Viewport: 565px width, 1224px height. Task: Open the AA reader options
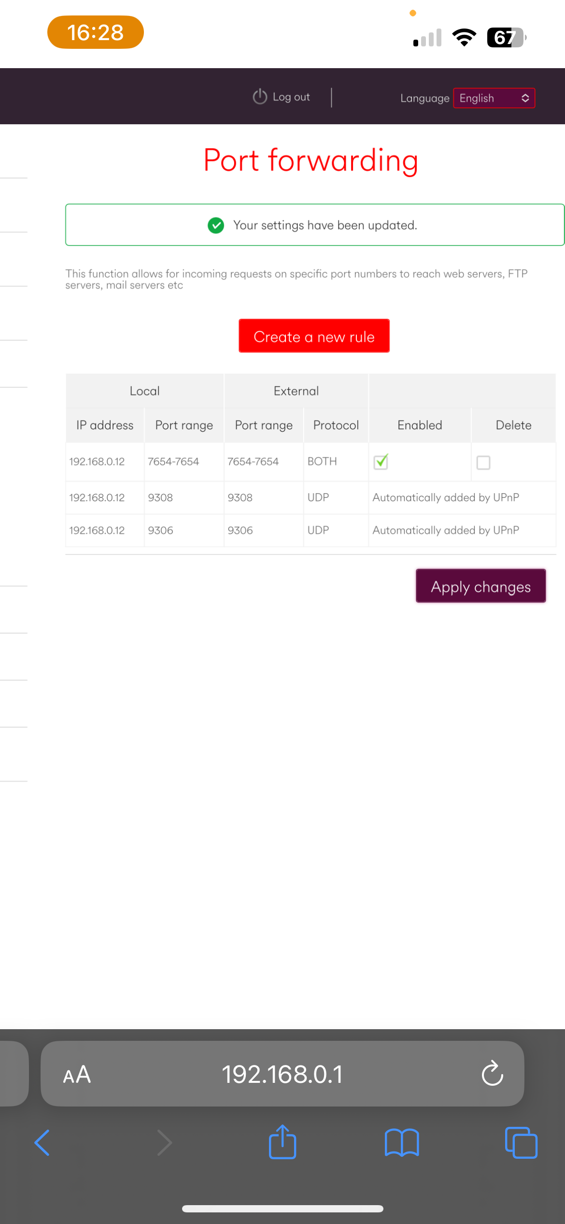(x=77, y=1075)
